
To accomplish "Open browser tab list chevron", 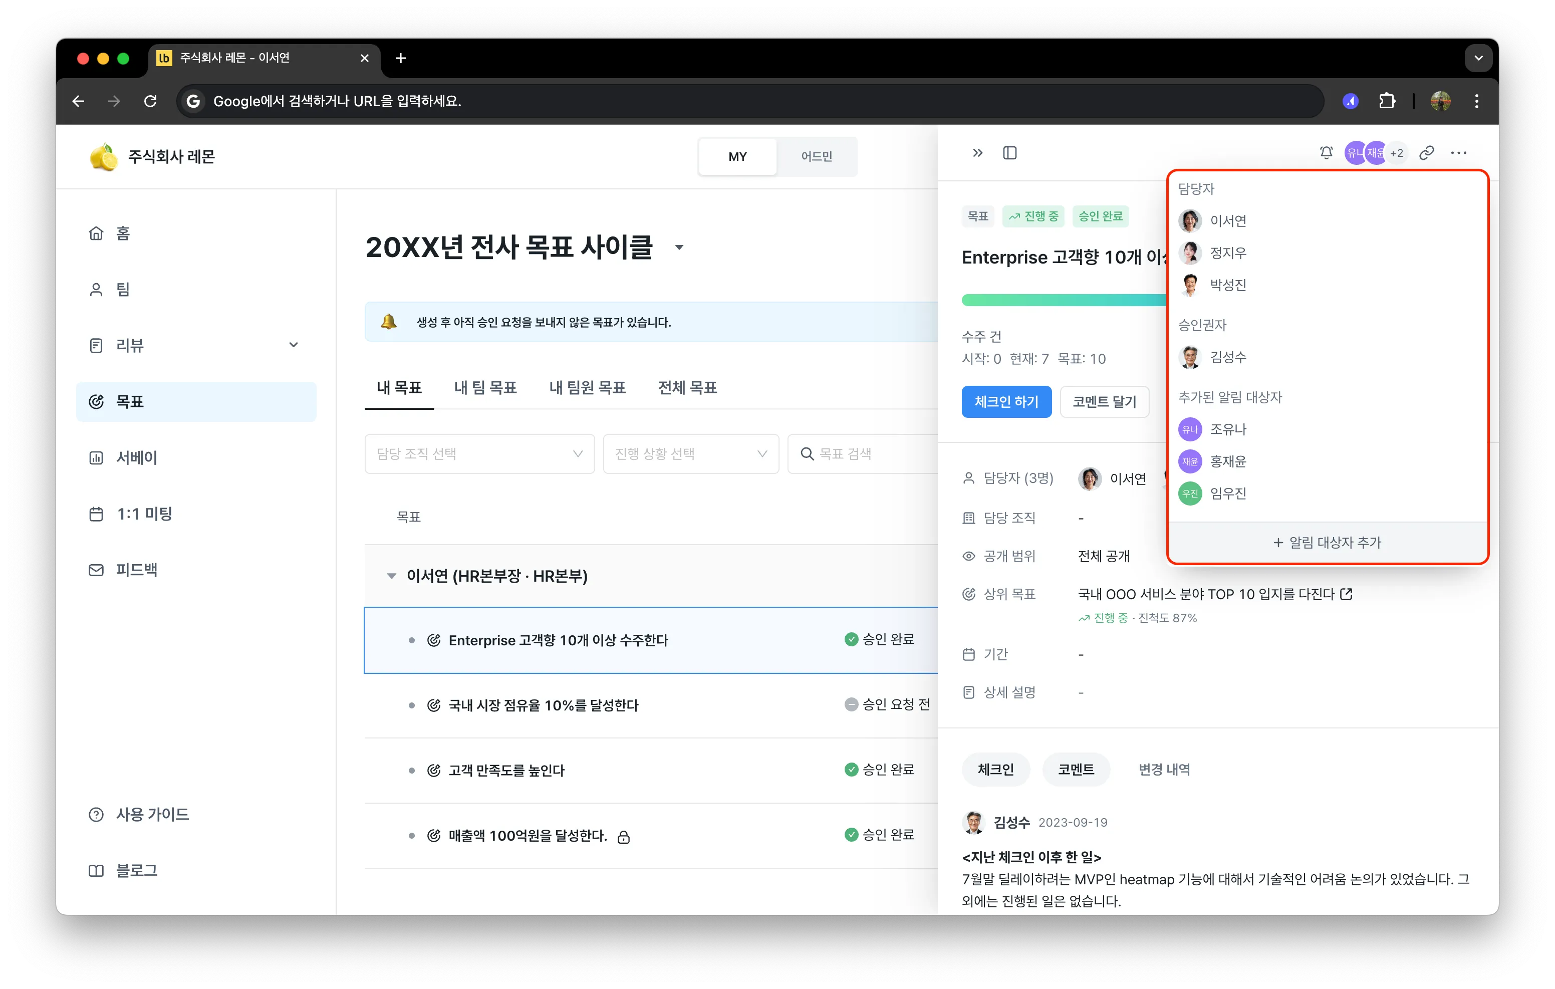I will 1478,58.
